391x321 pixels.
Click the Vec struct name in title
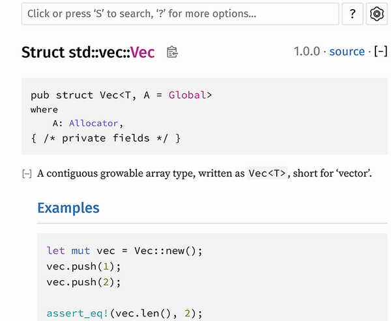pos(142,52)
